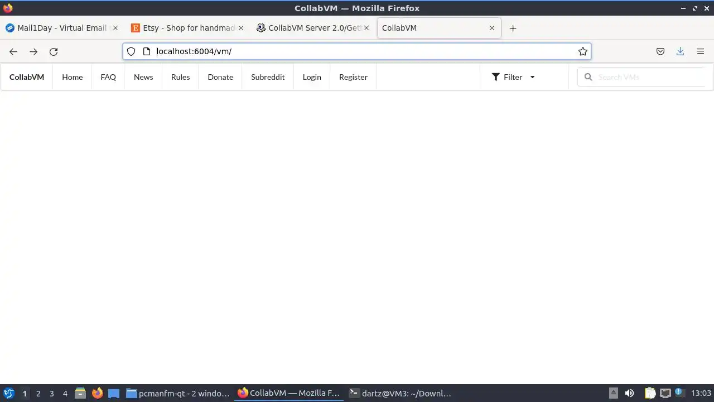Open the Home page link
This screenshot has height=402, width=714.
click(x=73, y=77)
